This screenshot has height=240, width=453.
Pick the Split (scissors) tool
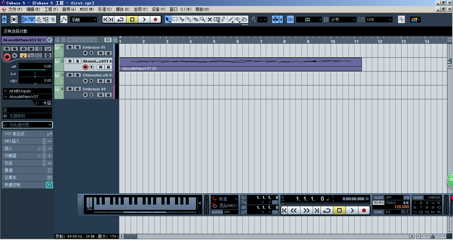coord(182,20)
